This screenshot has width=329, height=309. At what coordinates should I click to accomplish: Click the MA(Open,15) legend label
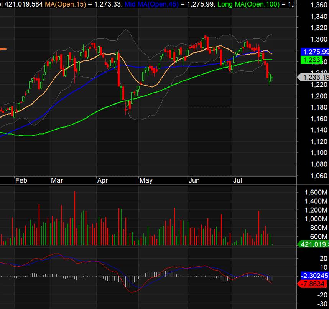click(66, 4)
